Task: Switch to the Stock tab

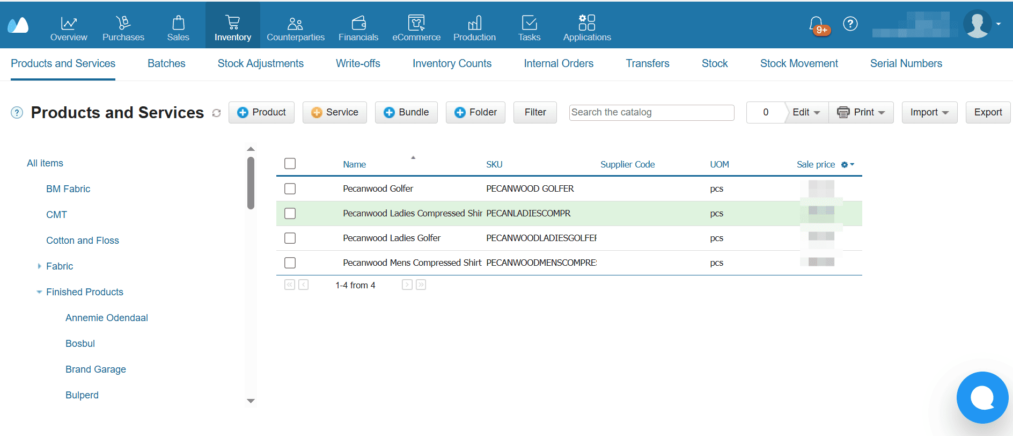Action: click(715, 63)
